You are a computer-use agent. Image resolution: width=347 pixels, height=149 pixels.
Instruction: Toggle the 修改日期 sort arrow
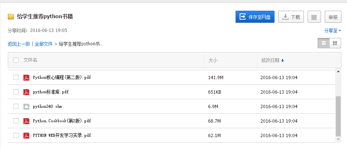pyautogui.click(x=283, y=61)
